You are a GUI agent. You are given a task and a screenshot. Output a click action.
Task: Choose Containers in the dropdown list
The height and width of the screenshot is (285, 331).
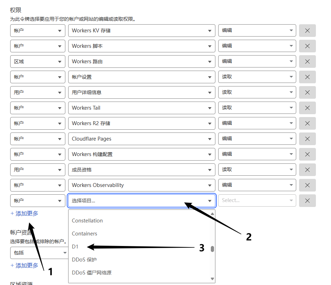point(84,234)
